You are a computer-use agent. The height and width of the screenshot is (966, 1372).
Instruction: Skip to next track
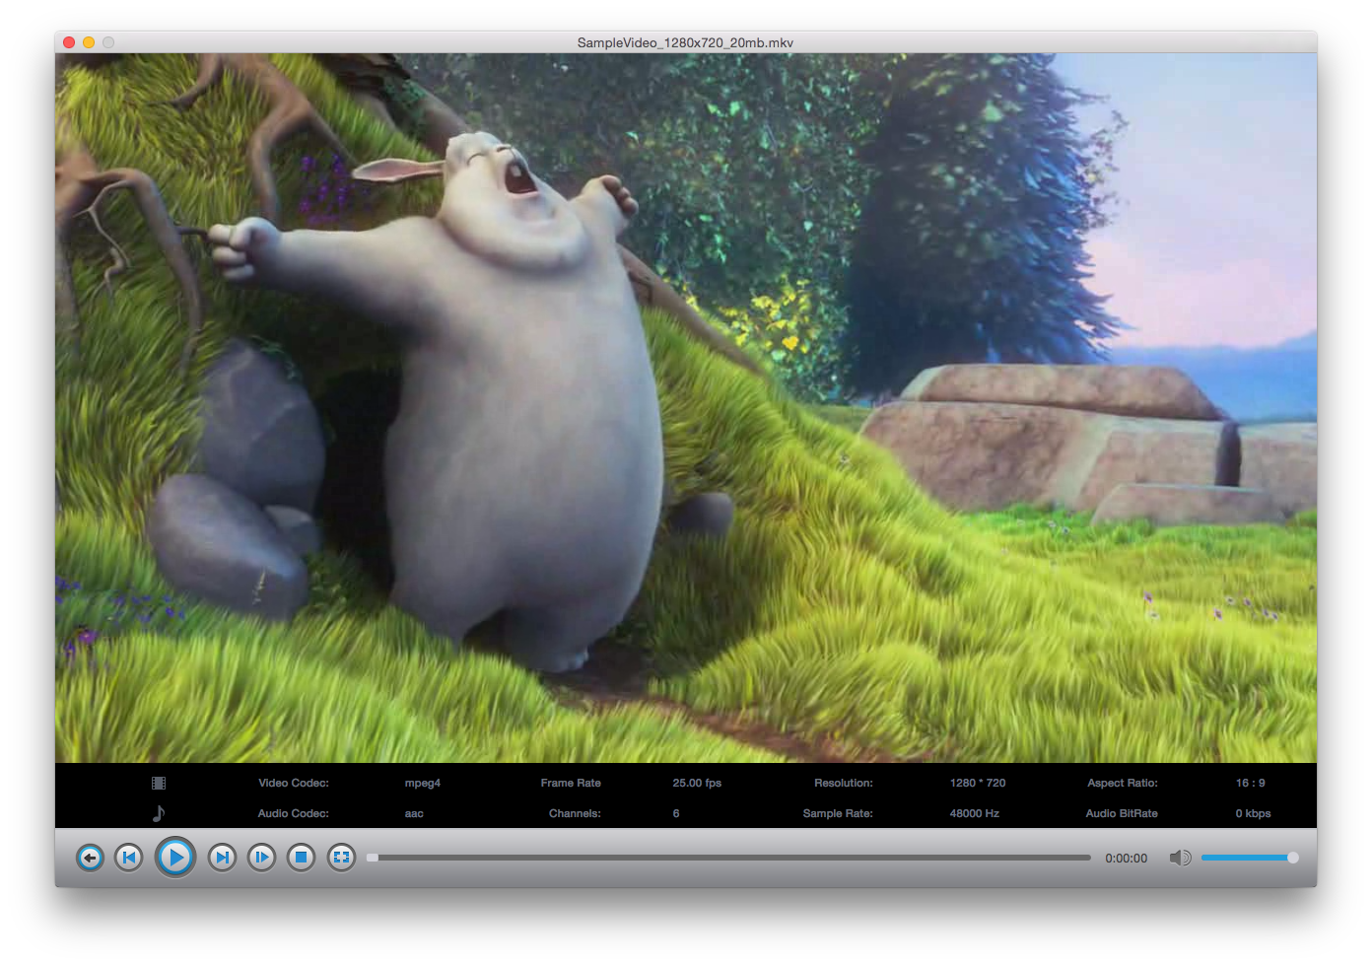(x=223, y=858)
